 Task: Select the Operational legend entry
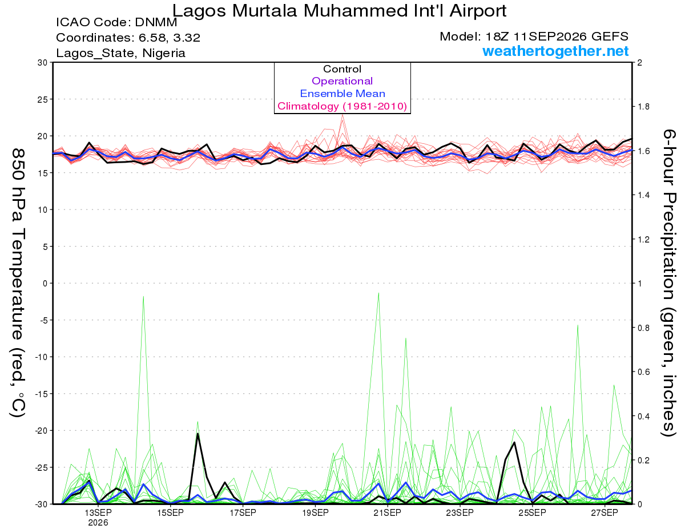click(342, 82)
